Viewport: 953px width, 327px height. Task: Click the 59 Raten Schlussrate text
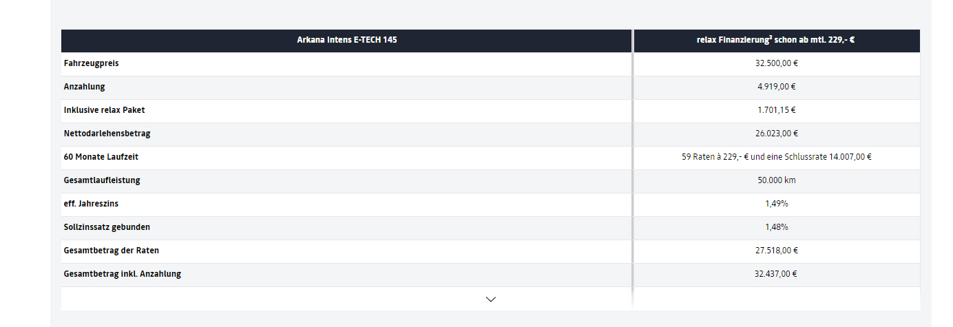click(x=776, y=157)
